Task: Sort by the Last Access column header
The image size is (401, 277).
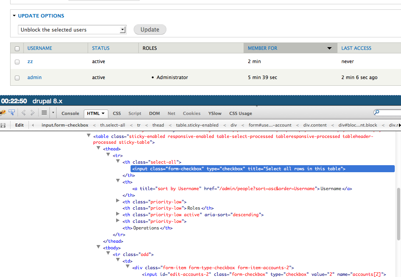Action: [356, 48]
